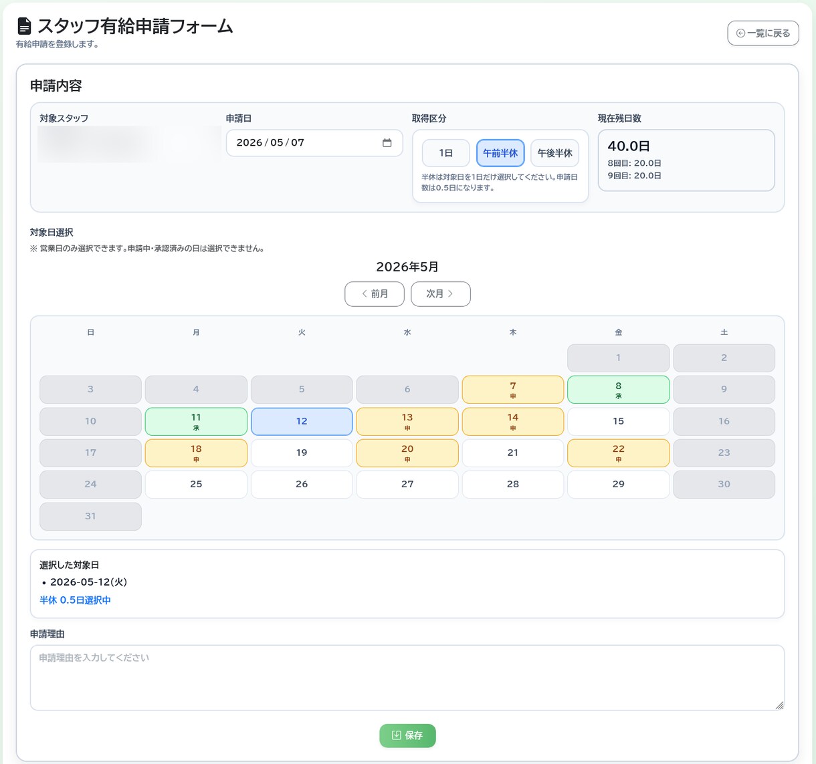Click the 申請日 date input field

pos(314,143)
